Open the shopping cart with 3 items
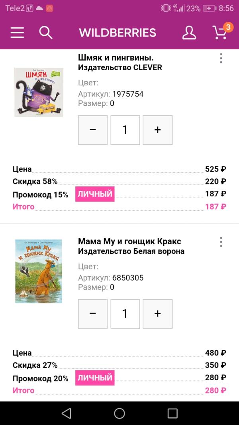This screenshot has width=239, height=425. pos(220,32)
